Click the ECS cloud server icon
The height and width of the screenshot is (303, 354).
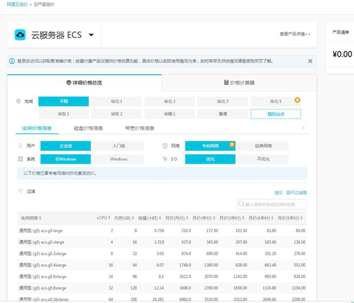pos(20,35)
